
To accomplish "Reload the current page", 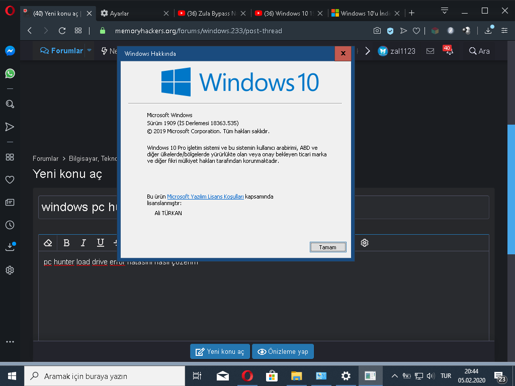I will (62, 31).
